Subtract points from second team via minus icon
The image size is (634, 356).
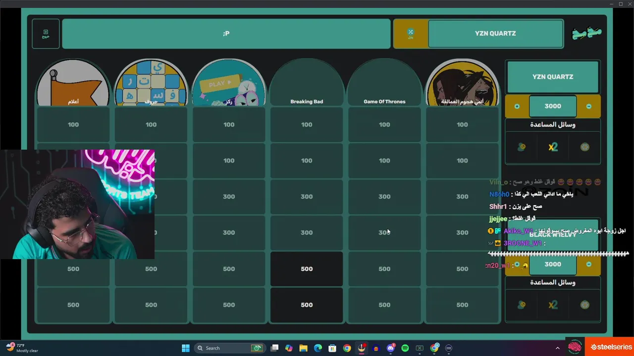588,265
